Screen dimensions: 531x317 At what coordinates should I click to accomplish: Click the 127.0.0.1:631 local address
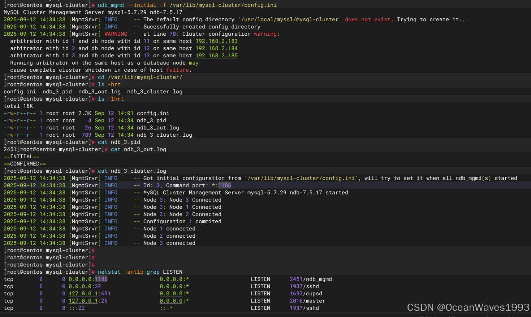(x=90, y=294)
